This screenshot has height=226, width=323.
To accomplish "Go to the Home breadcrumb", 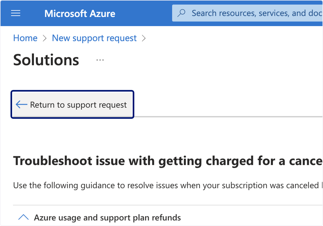I will [x=25, y=38].
